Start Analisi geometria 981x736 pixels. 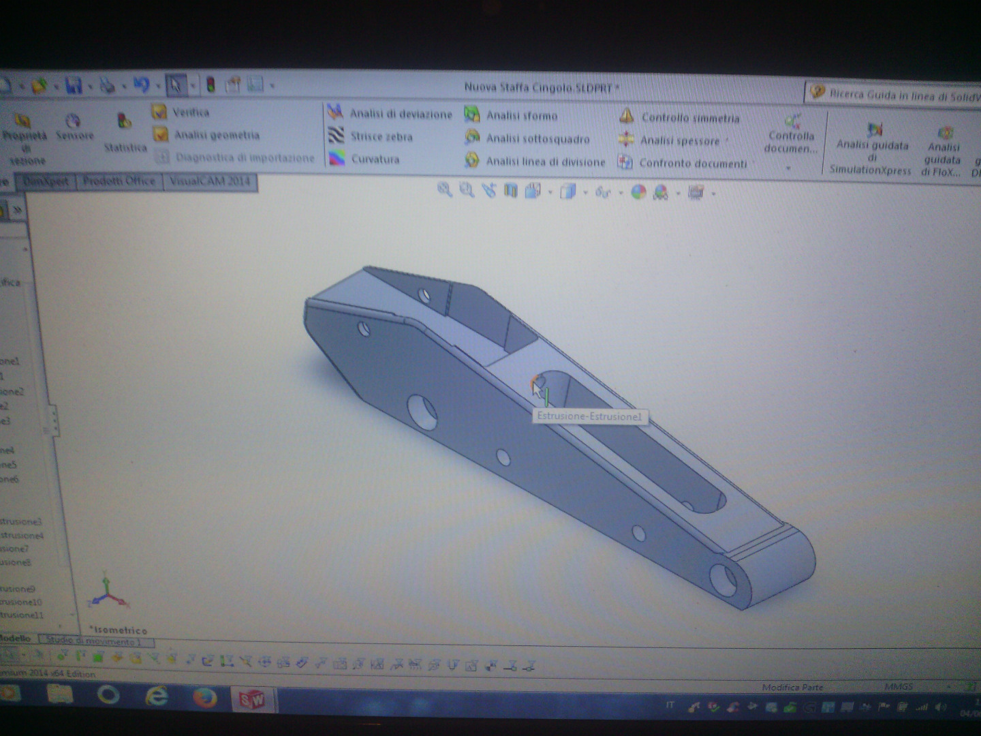206,134
